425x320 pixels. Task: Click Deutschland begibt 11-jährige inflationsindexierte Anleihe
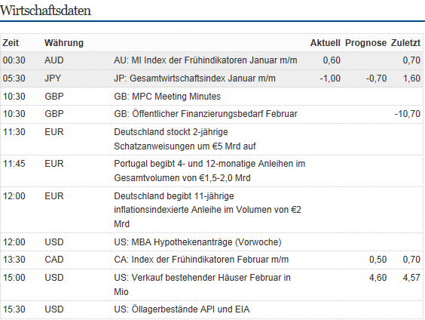coord(208,210)
